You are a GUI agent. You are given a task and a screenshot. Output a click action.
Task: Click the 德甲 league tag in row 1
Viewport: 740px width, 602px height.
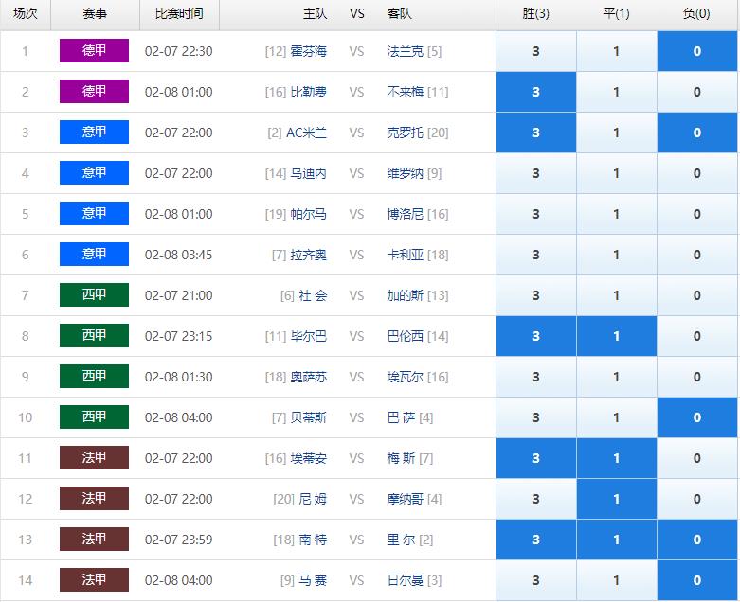[94, 51]
